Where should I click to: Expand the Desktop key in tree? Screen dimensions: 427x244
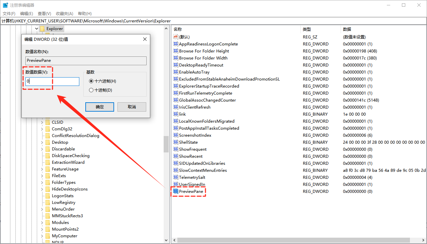coord(42,142)
